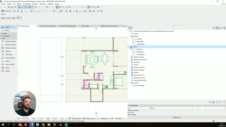The height and width of the screenshot is (127, 226).
Task: Collapse the Propiedades panel
Action: click(x=129, y=105)
